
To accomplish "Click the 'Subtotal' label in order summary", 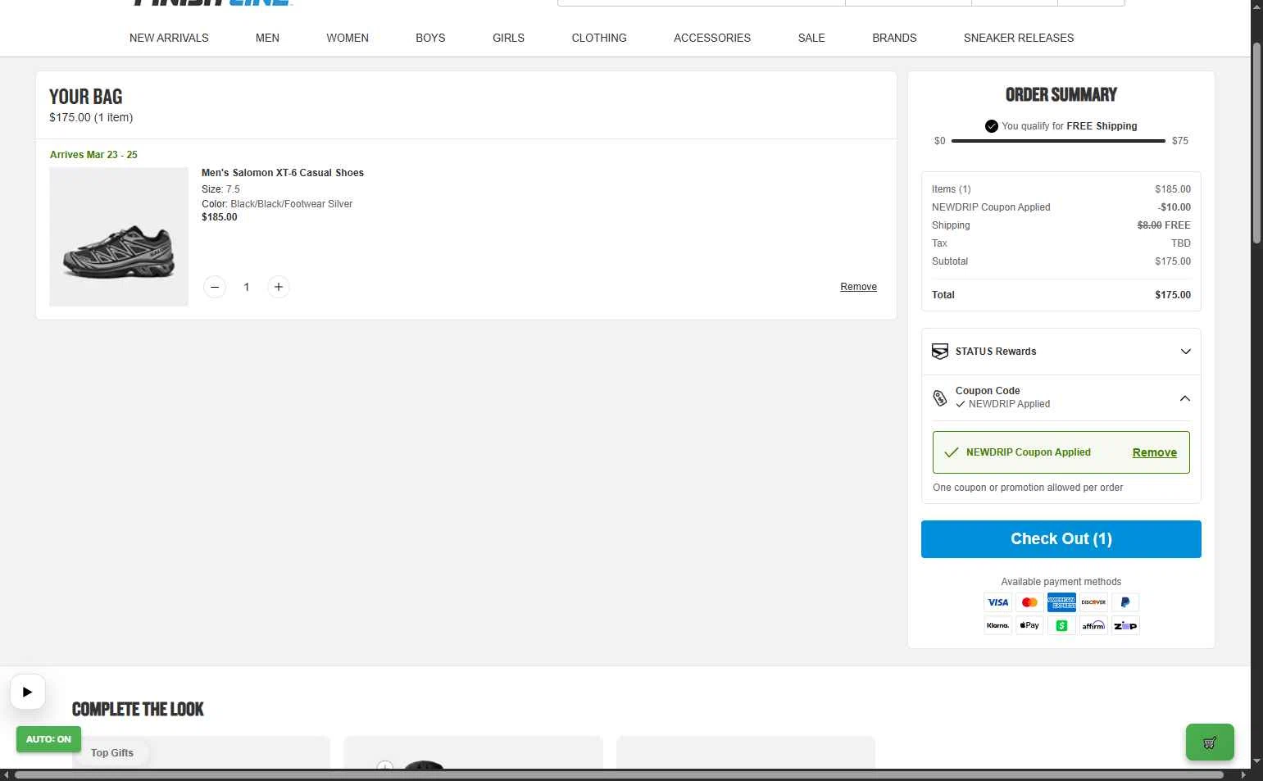I will tap(950, 261).
